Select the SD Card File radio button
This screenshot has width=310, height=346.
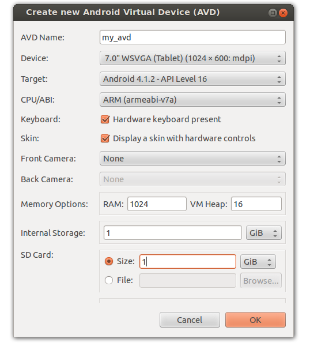[x=109, y=280]
